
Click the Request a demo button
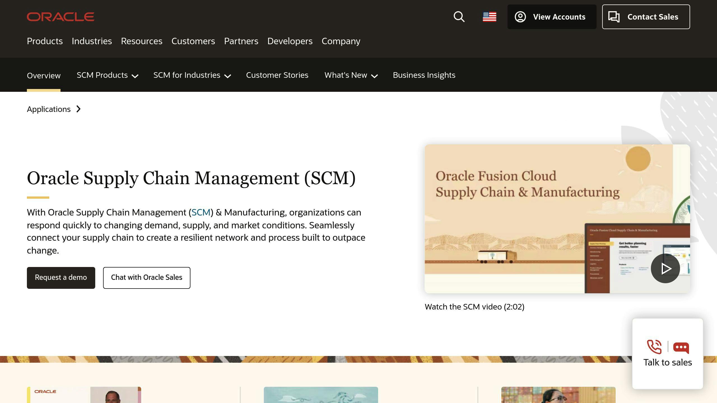(x=61, y=278)
